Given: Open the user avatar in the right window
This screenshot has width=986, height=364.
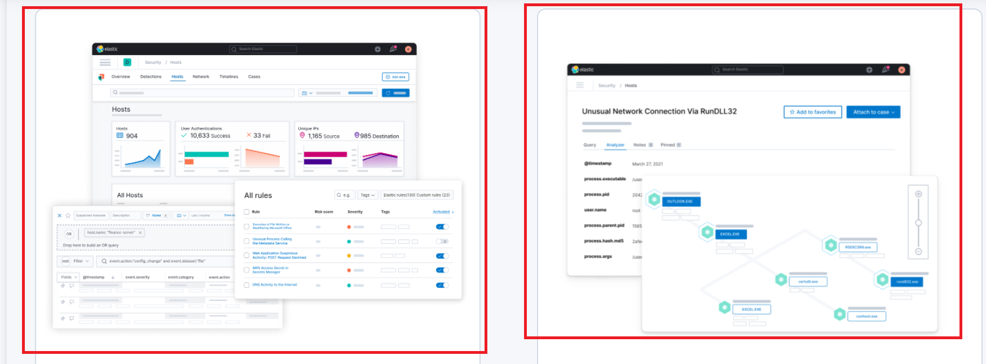Looking at the screenshot, I should 901,70.
